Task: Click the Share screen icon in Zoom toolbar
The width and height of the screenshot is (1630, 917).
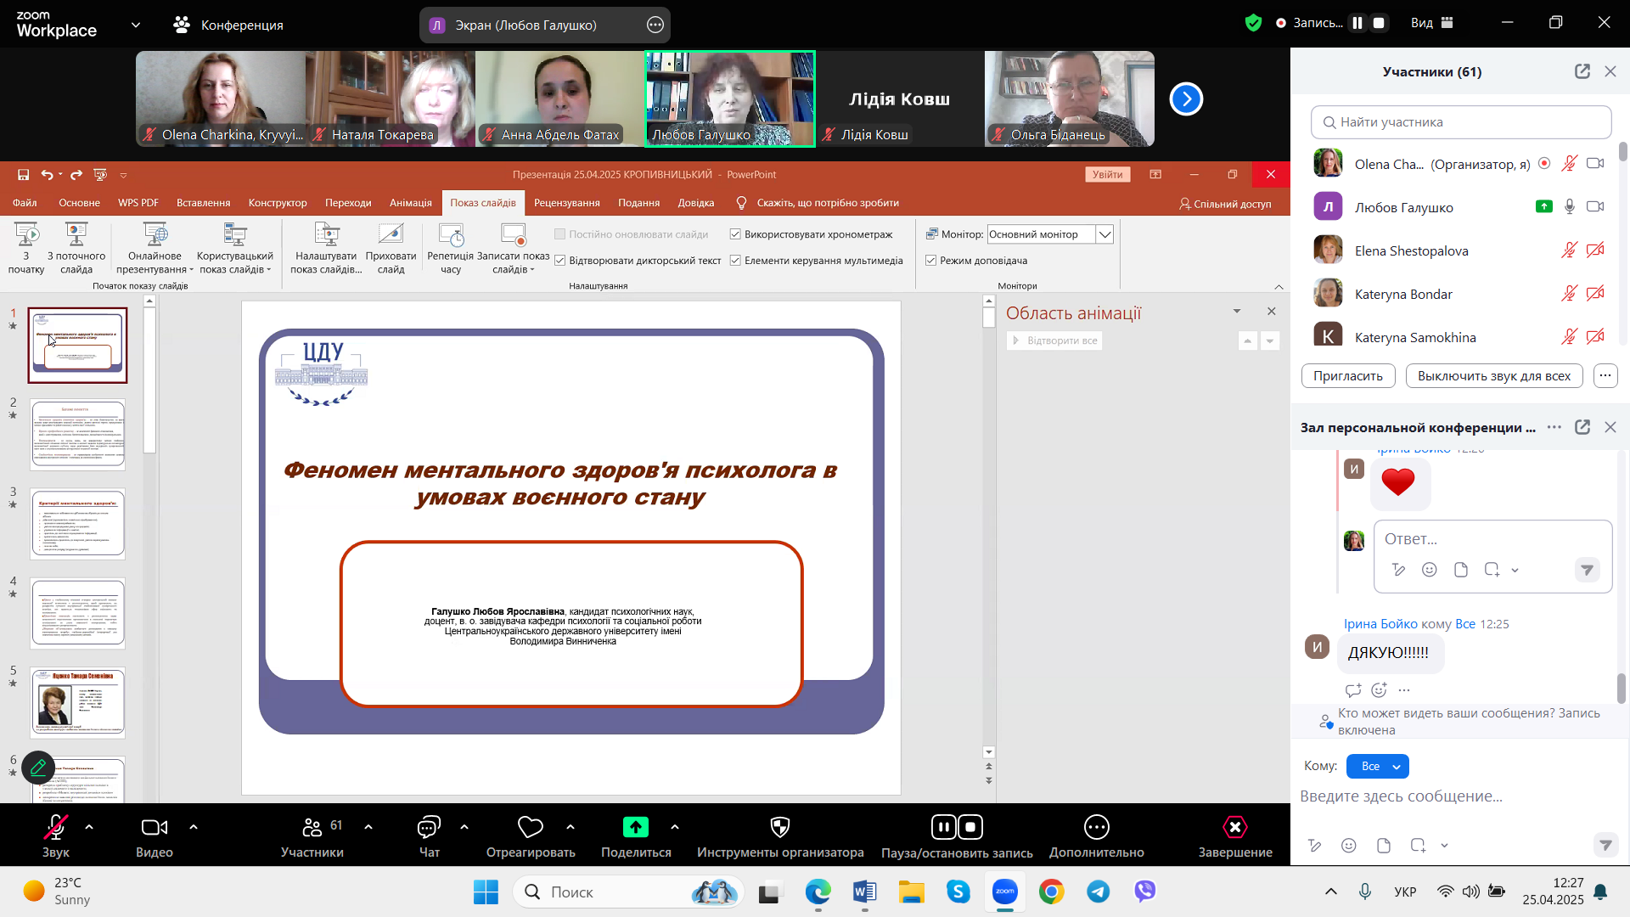Action: (x=635, y=827)
